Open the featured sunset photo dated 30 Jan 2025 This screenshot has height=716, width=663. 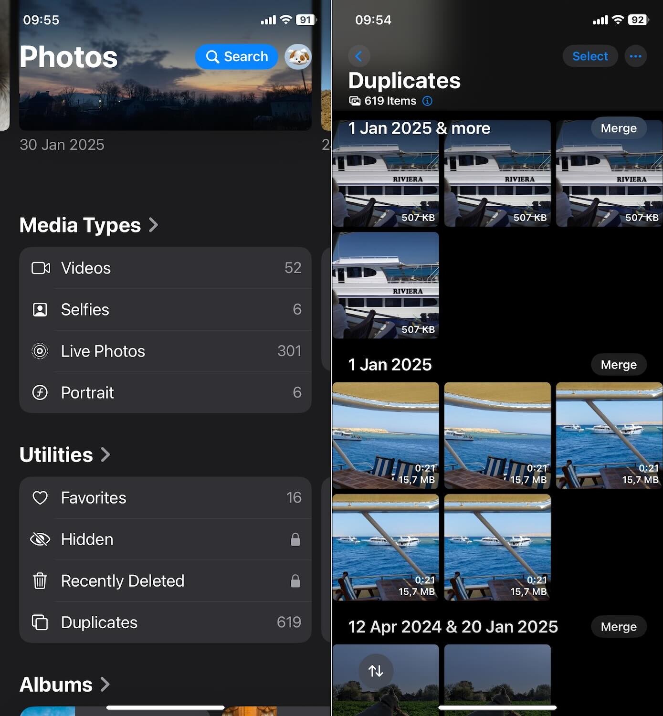pos(165,65)
